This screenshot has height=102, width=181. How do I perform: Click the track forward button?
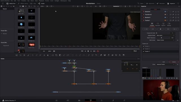click(175, 29)
